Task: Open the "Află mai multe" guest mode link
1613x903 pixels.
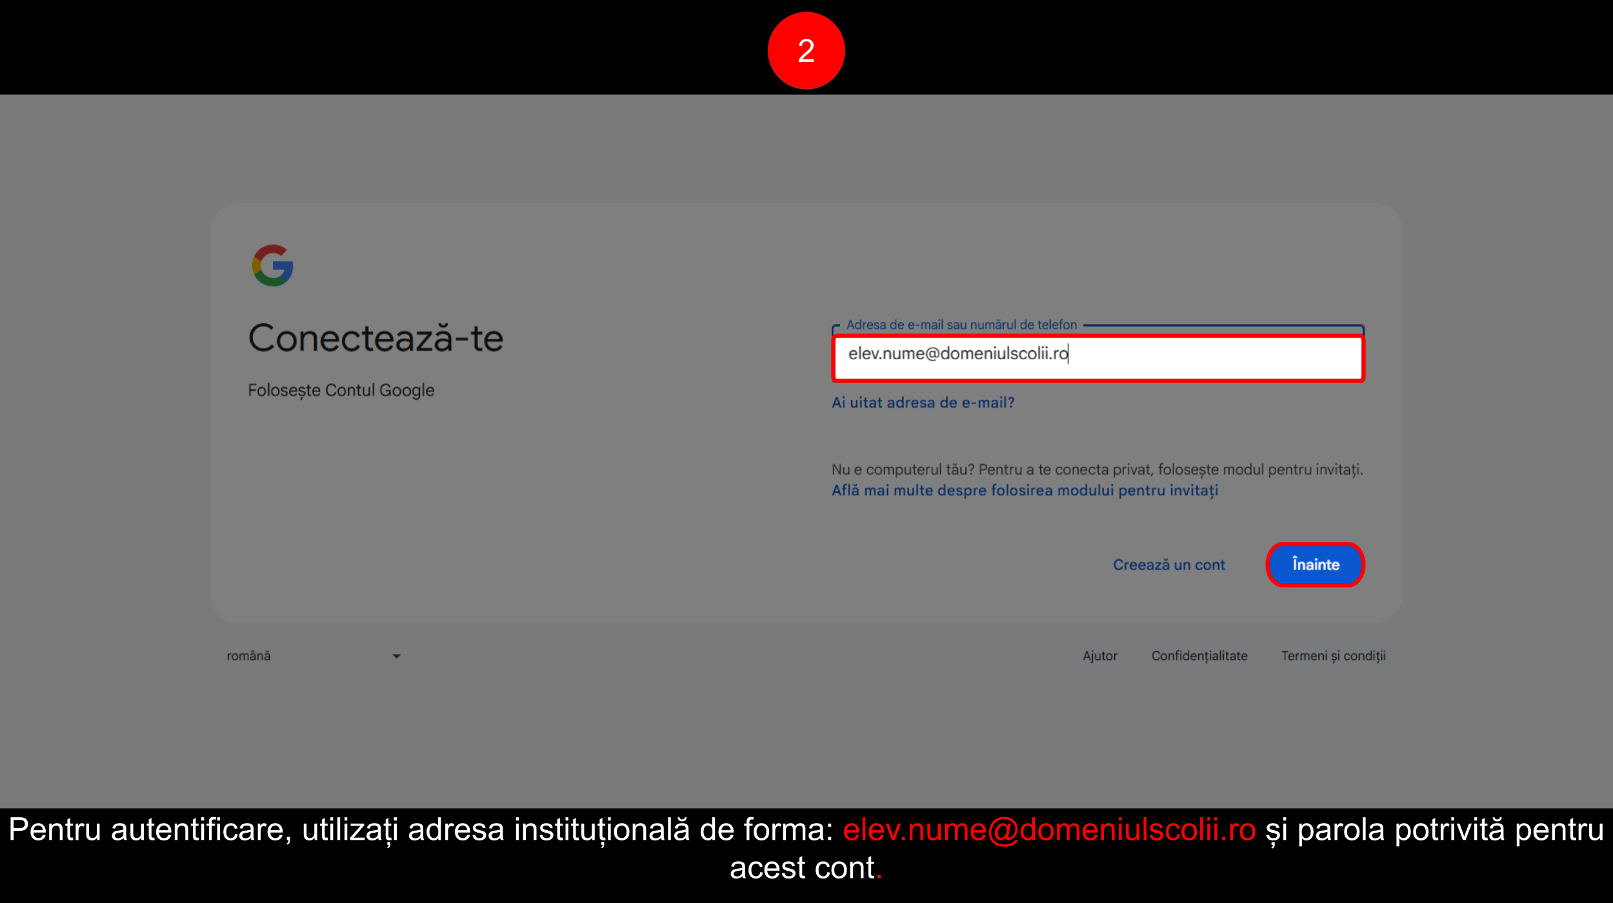Action: coord(1024,490)
